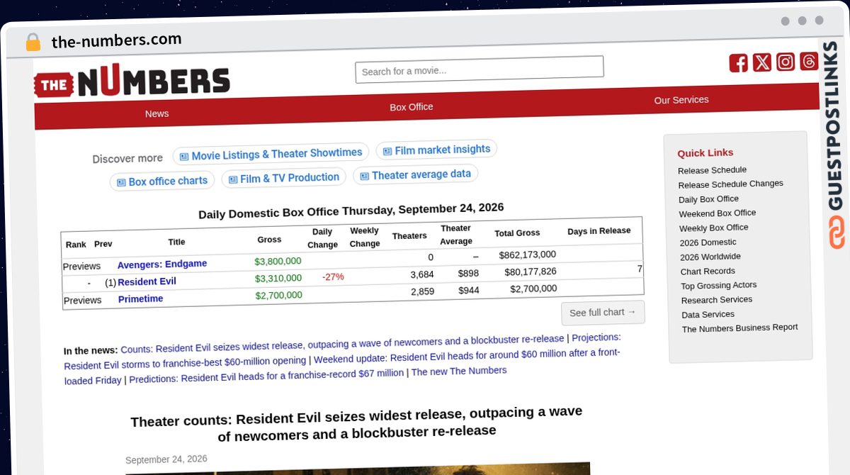Image resolution: width=850 pixels, height=475 pixels.
Task: Open 2026 Domestic quick link
Action: pyautogui.click(x=708, y=242)
